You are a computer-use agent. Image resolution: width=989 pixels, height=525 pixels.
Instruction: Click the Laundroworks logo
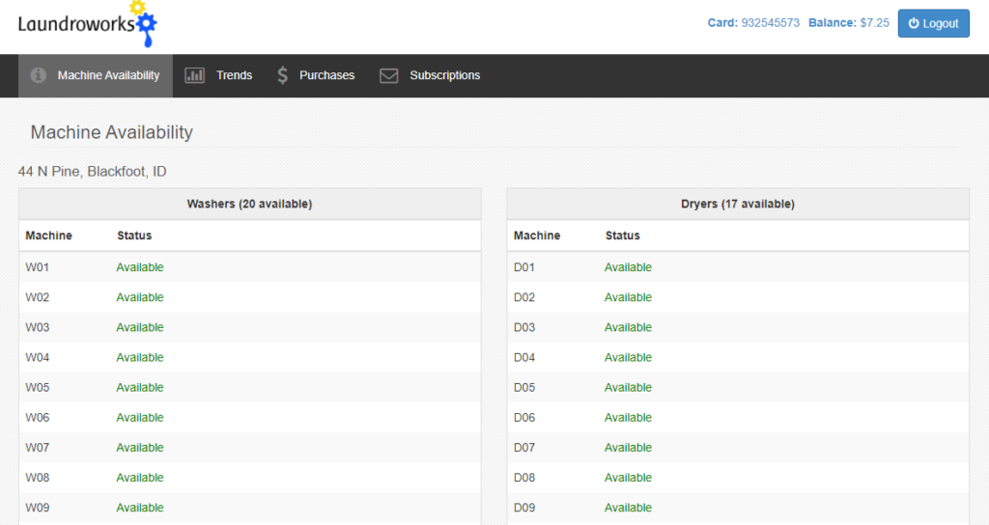88,24
